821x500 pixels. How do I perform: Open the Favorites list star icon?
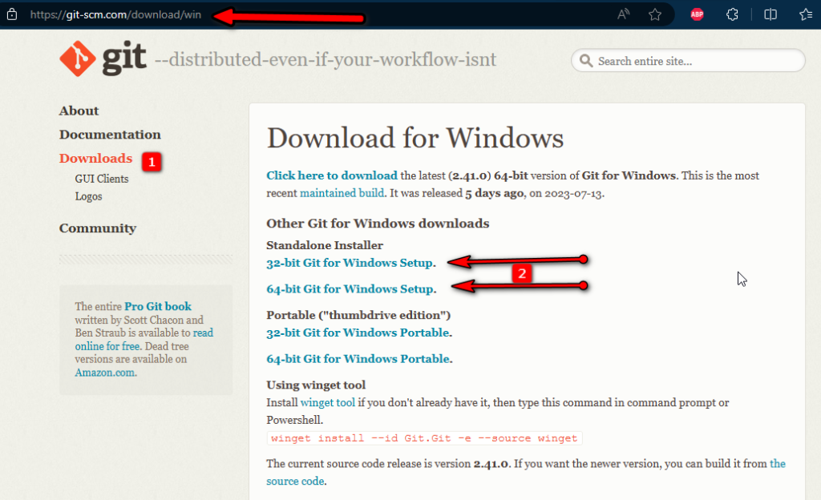tap(807, 14)
